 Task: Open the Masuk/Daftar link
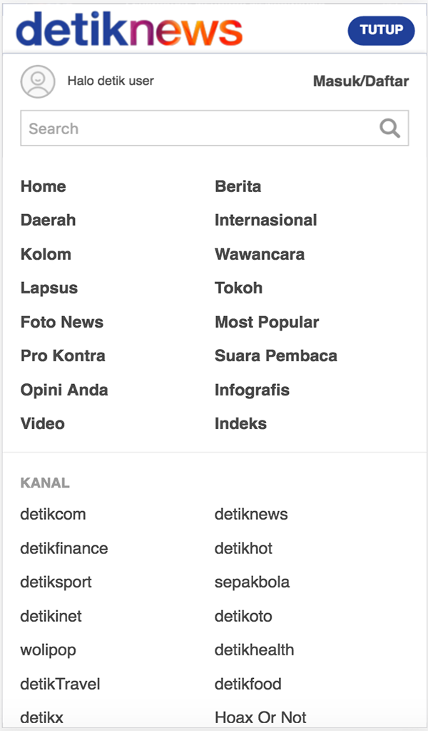point(360,81)
